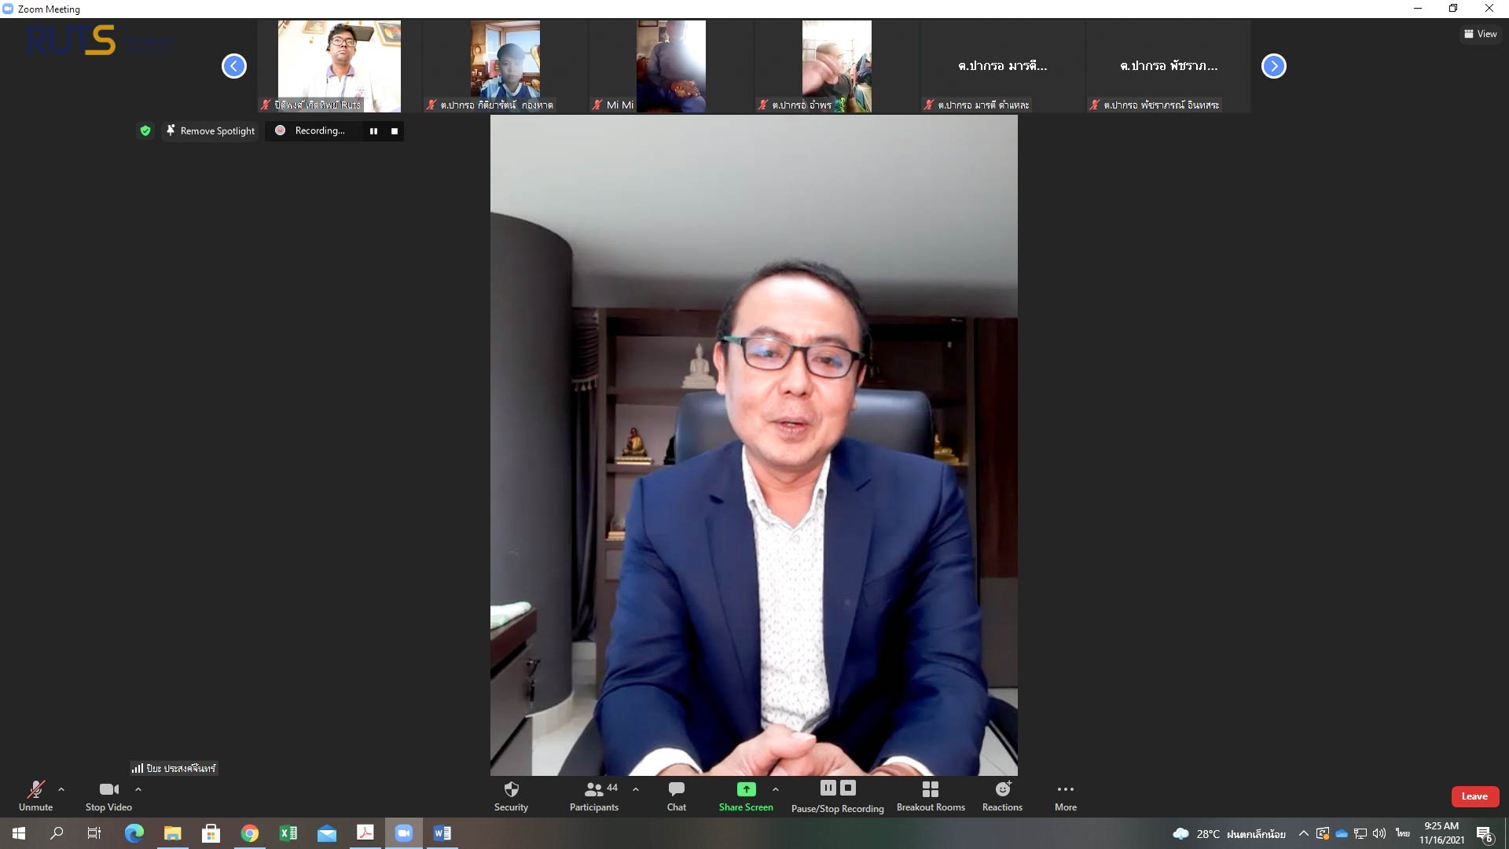Click the spotlighted speaker video
The image size is (1509, 849).
click(x=754, y=445)
